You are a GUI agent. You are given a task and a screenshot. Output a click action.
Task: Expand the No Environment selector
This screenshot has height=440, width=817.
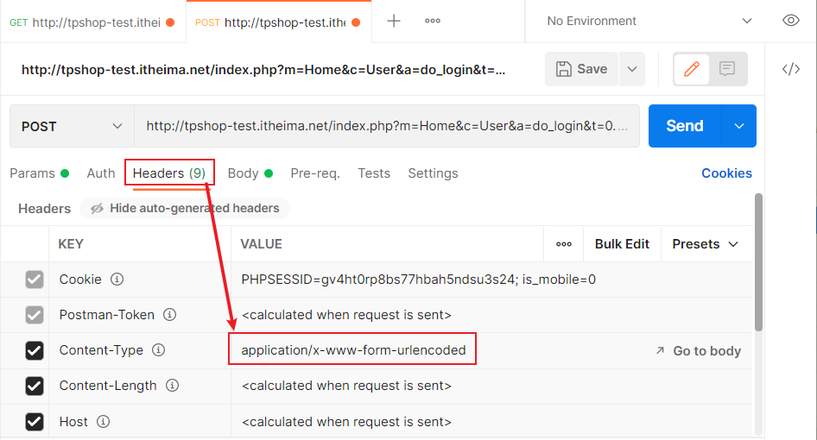(649, 21)
